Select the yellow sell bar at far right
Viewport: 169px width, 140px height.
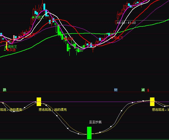[152, 102]
